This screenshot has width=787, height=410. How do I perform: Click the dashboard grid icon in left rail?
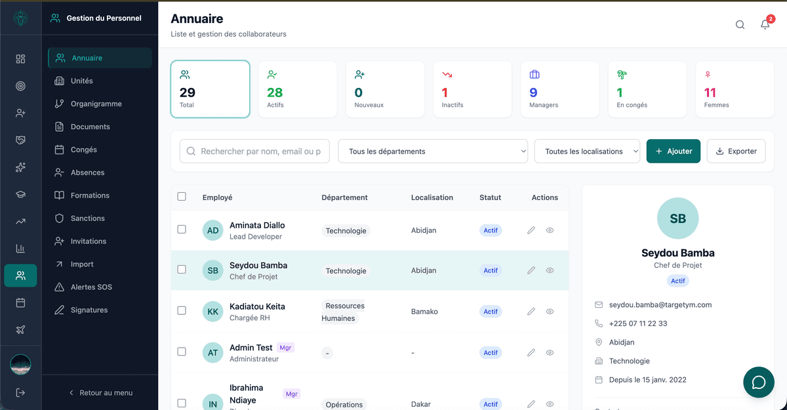[x=20, y=59]
